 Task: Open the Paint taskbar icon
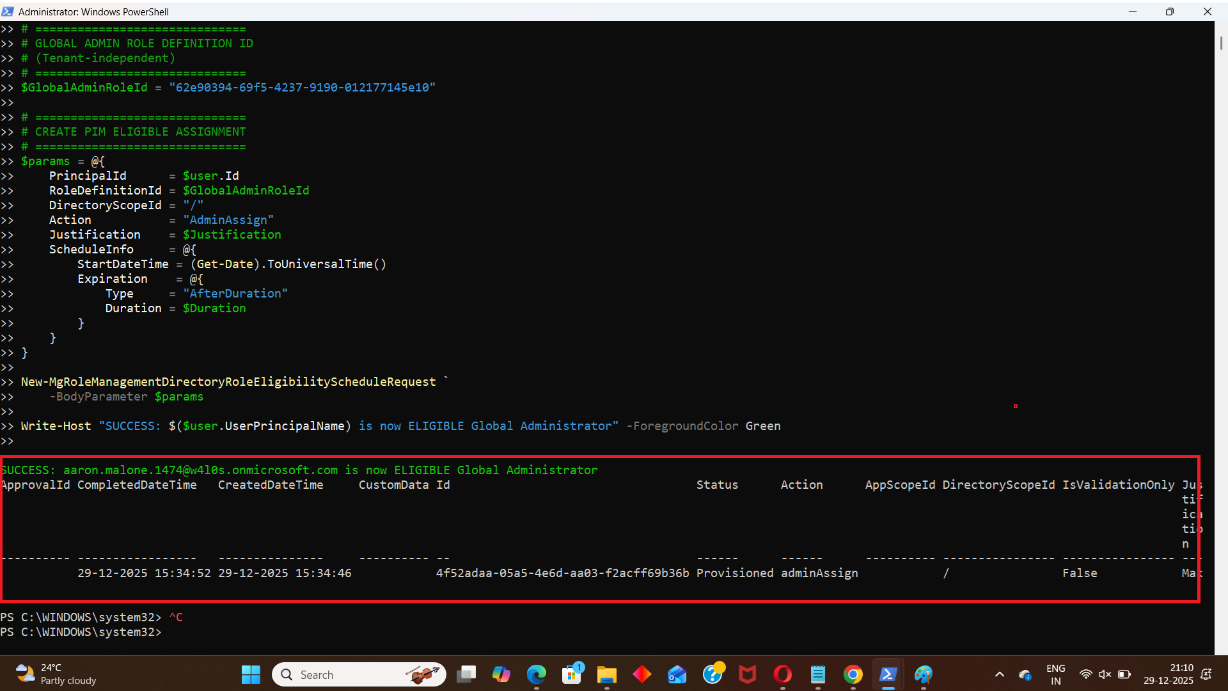pos(923,674)
